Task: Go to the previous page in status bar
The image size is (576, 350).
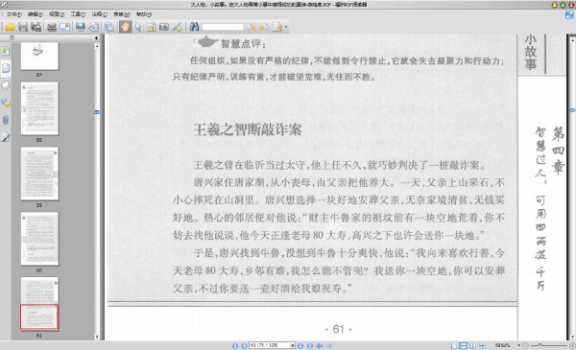Action: click(x=244, y=345)
